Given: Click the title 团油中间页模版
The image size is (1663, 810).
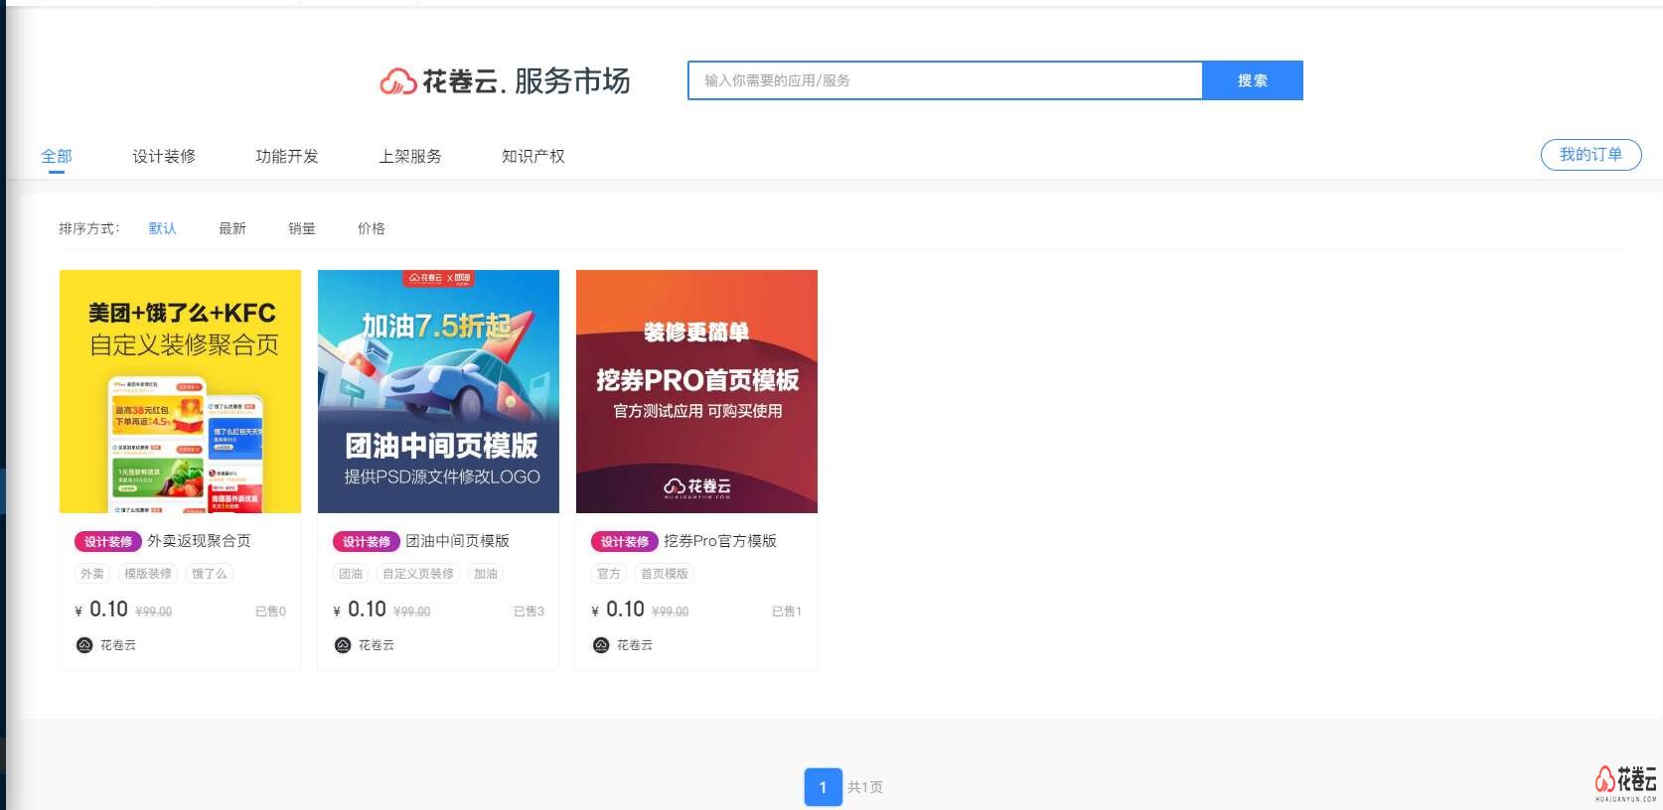Looking at the screenshot, I should click(457, 541).
